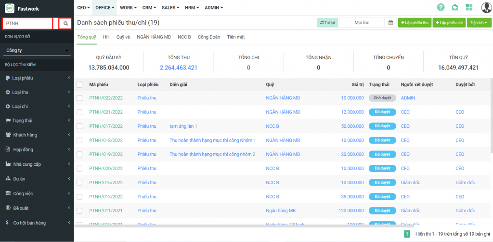Screen dimensions: 493x242
Task: Select the checkbox for PTNH/017/2022 row
Action: [x=79, y=126]
